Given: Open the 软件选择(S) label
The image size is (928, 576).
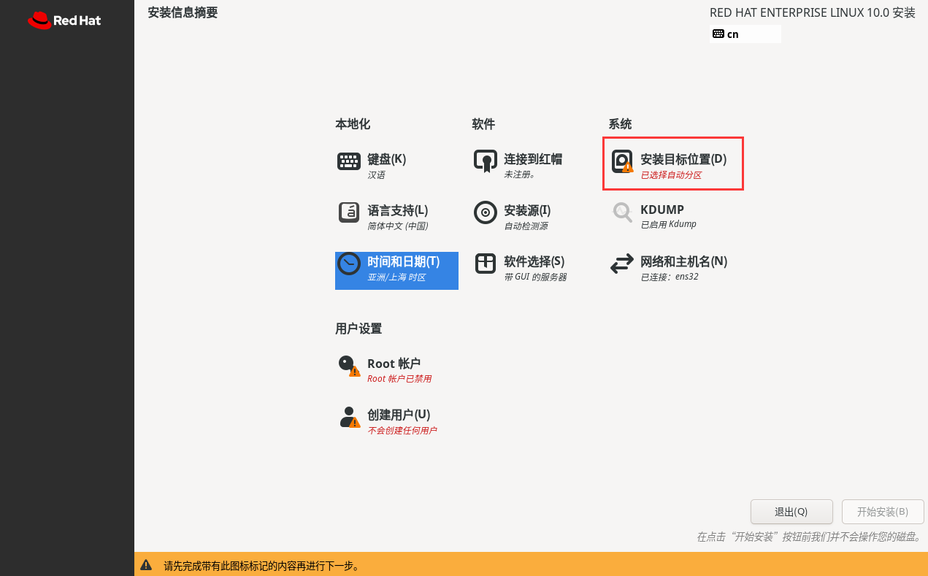Looking at the screenshot, I should coord(534,261).
